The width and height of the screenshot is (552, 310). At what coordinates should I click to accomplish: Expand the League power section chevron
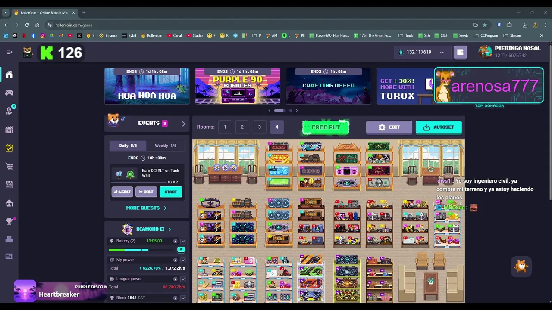pos(183,279)
